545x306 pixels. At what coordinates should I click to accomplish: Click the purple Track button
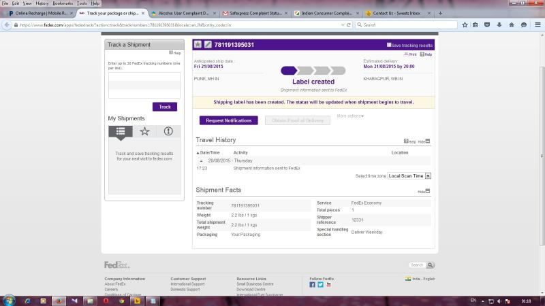point(165,107)
